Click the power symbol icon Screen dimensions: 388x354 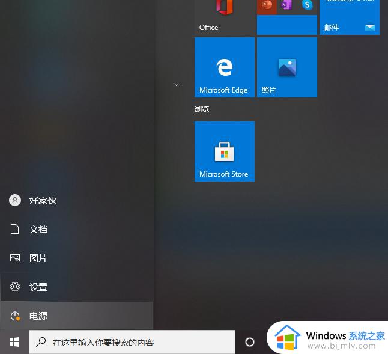click(x=15, y=316)
